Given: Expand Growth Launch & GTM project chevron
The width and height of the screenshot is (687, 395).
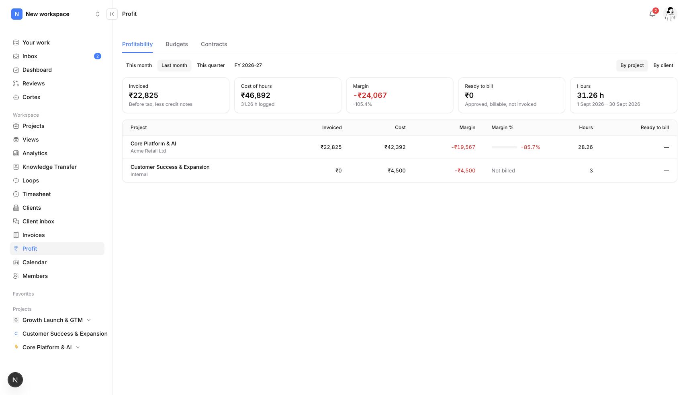Looking at the screenshot, I should click(89, 320).
